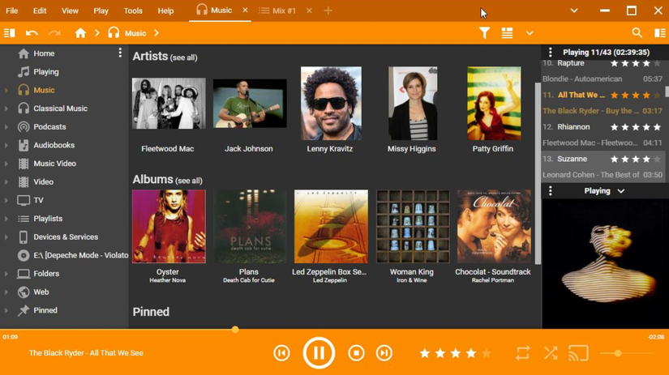
Task: Toggle repeat playback mode
Action: (523, 353)
